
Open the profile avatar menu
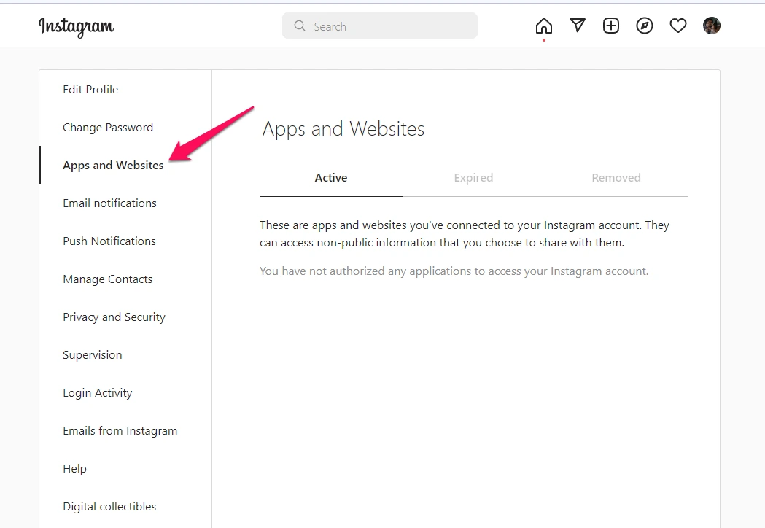[712, 26]
